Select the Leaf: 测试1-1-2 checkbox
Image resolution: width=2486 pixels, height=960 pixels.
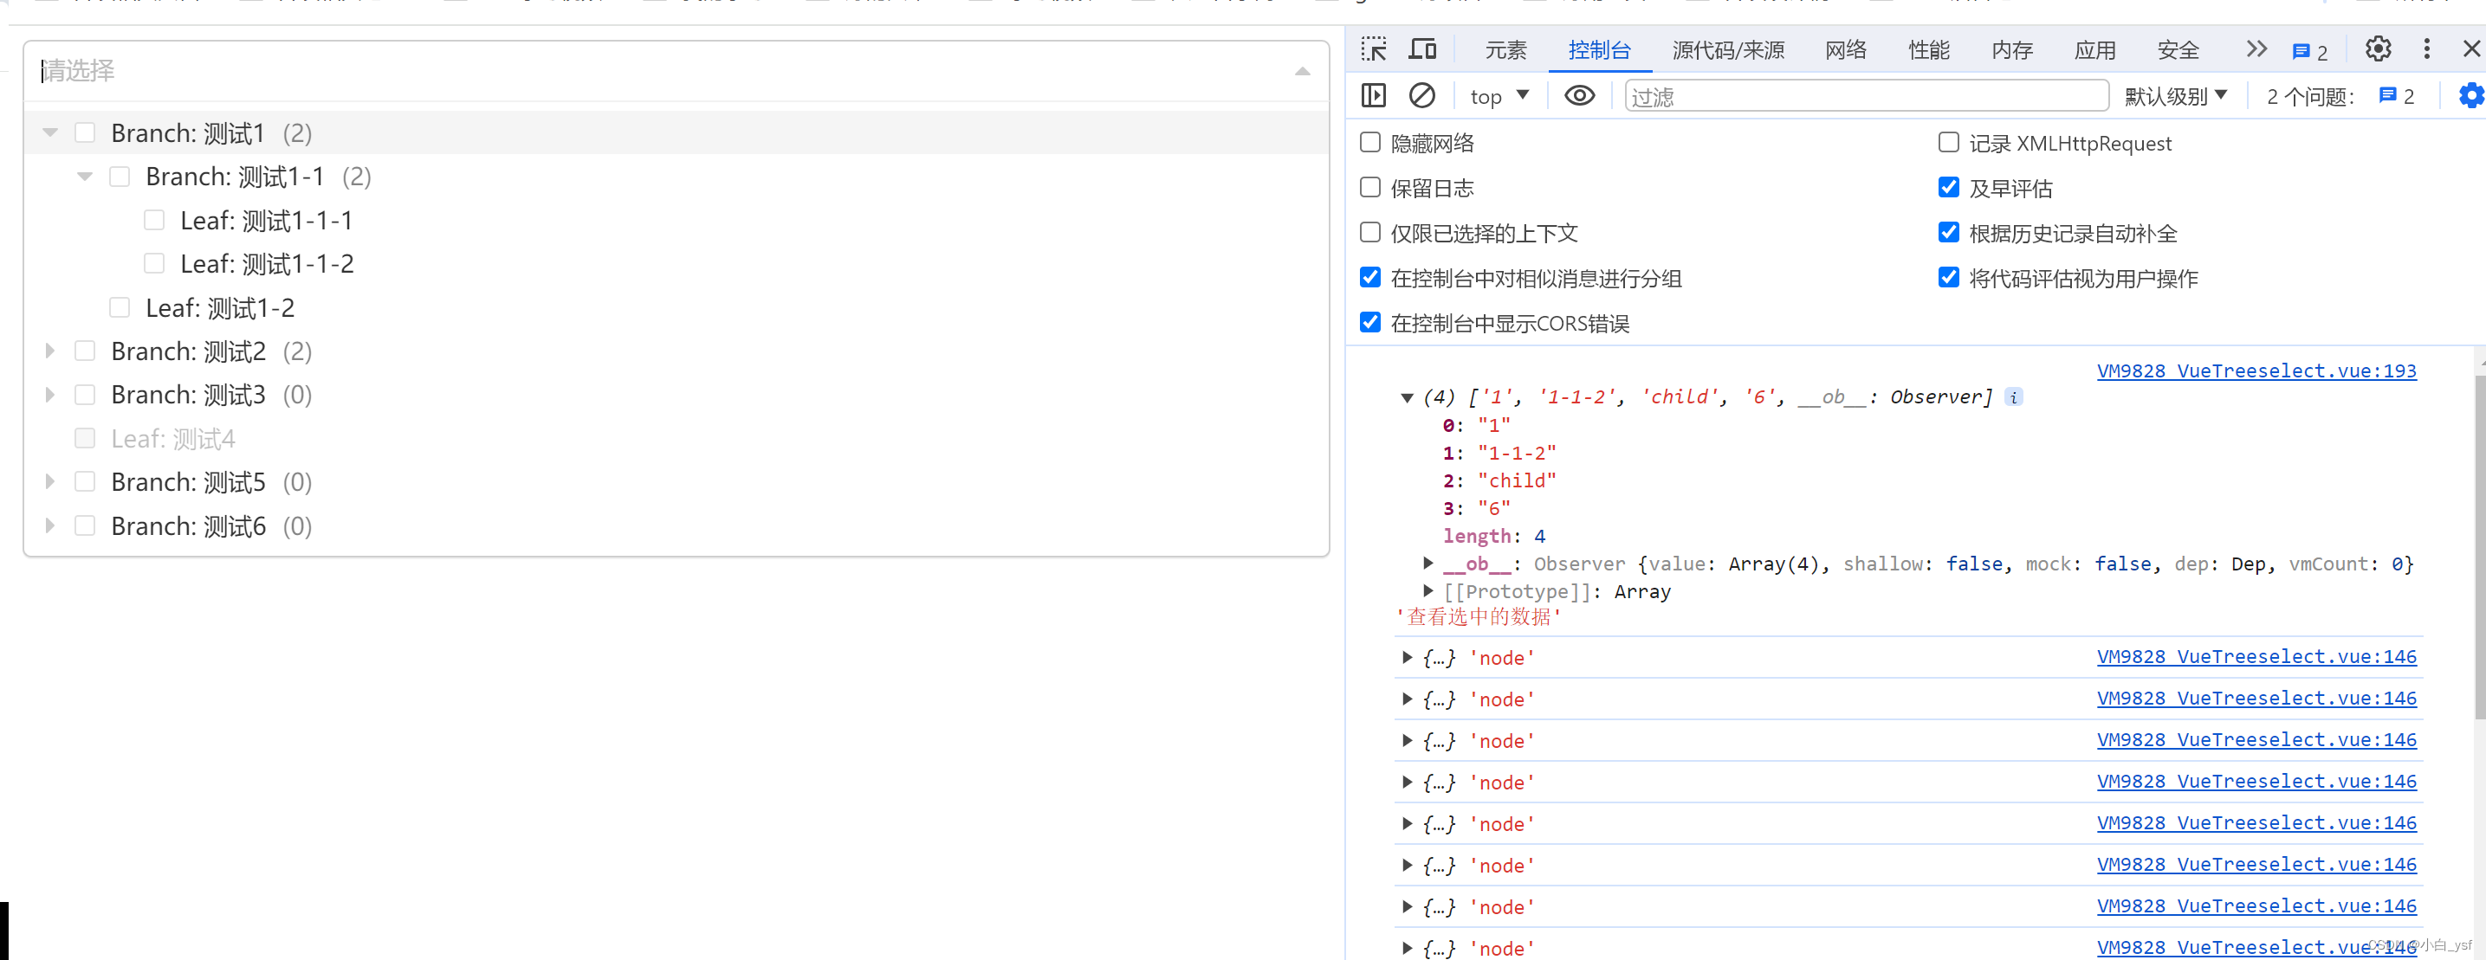click(x=154, y=263)
